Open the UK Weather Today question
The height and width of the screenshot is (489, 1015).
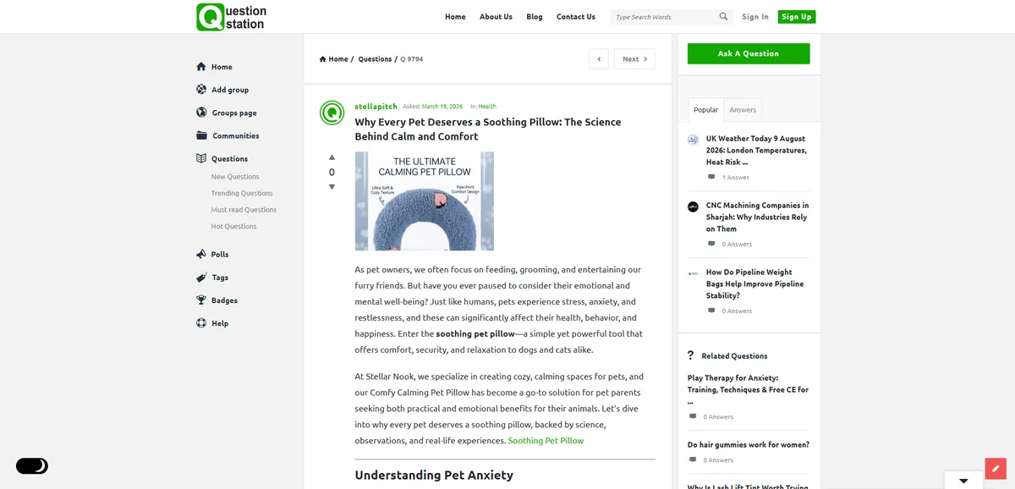[x=756, y=150]
